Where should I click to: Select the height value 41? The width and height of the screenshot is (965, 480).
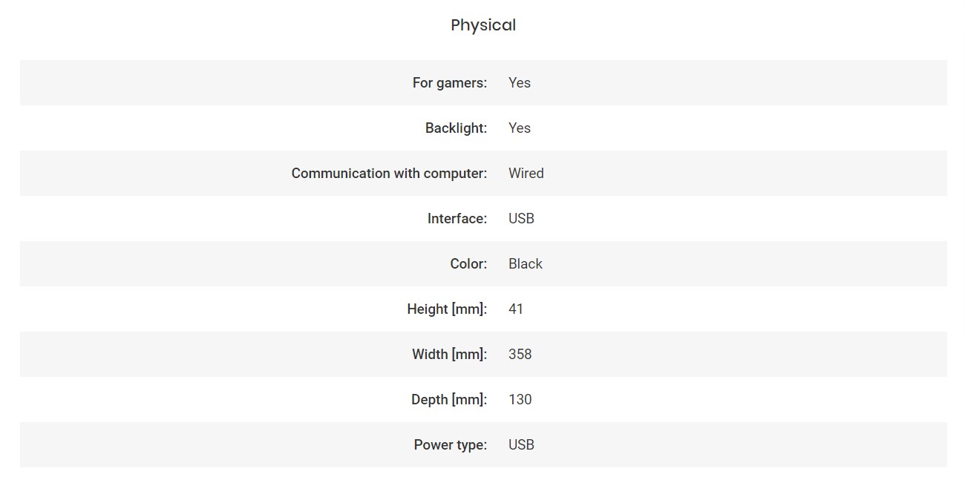(516, 309)
